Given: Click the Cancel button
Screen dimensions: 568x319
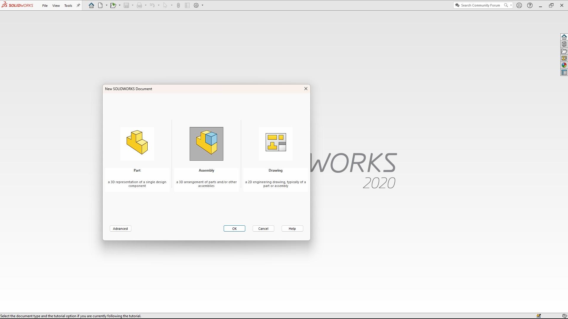Looking at the screenshot, I should pos(263,229).
